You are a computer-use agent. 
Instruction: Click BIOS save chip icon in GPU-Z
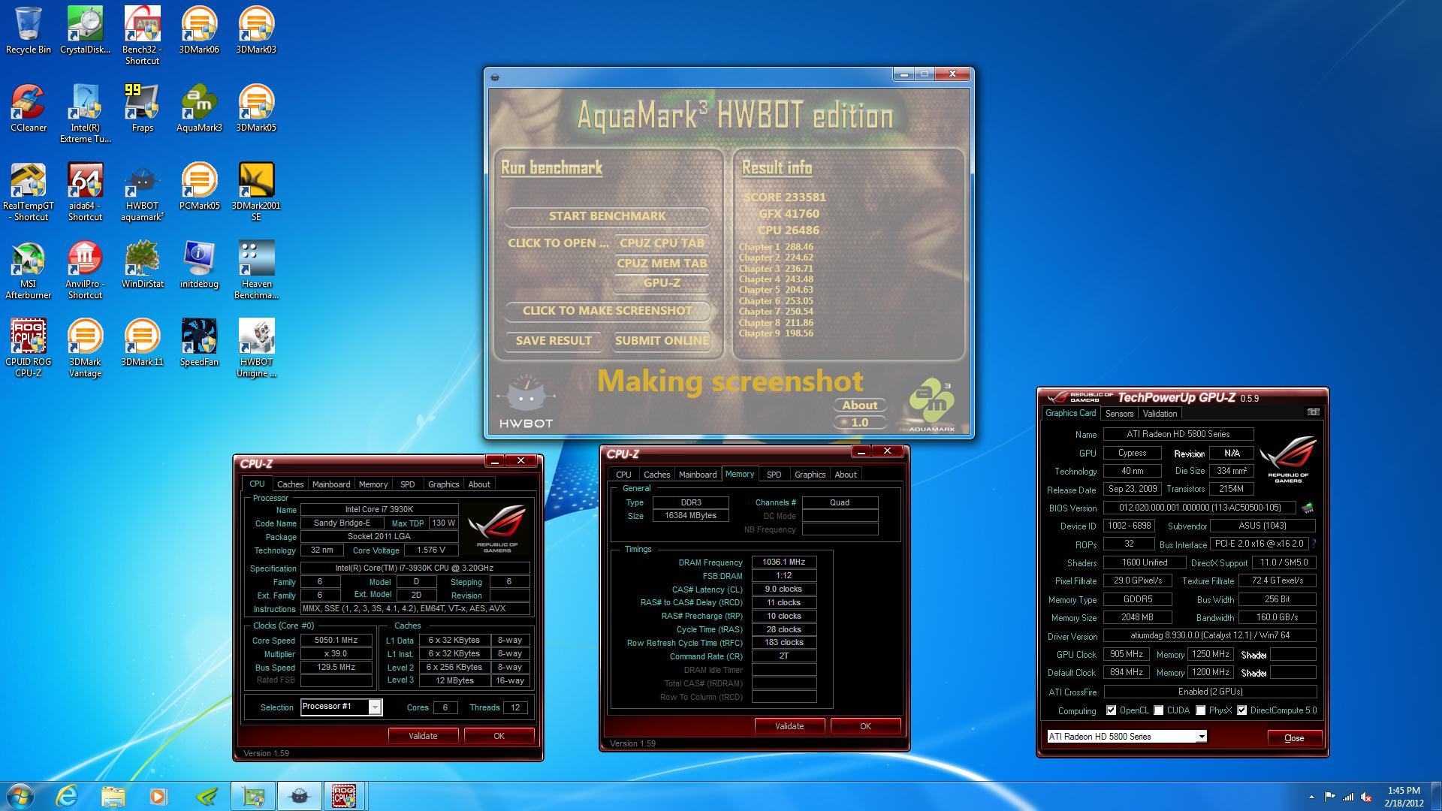[x=1308, y=508]
